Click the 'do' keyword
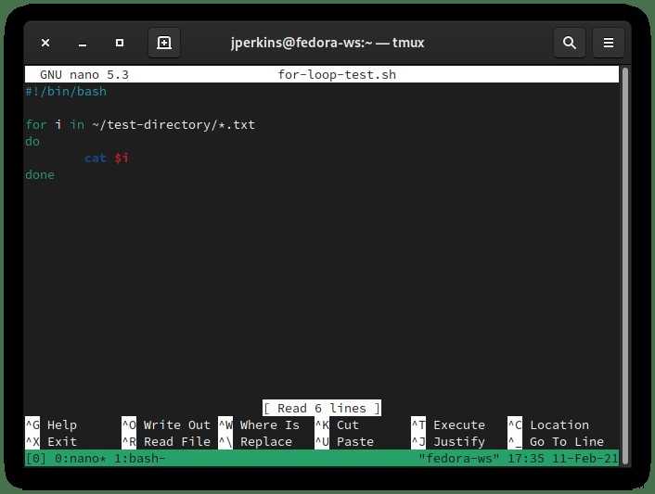Image resolution: width=655 pixels, height=494 pixels. point(32,142)
